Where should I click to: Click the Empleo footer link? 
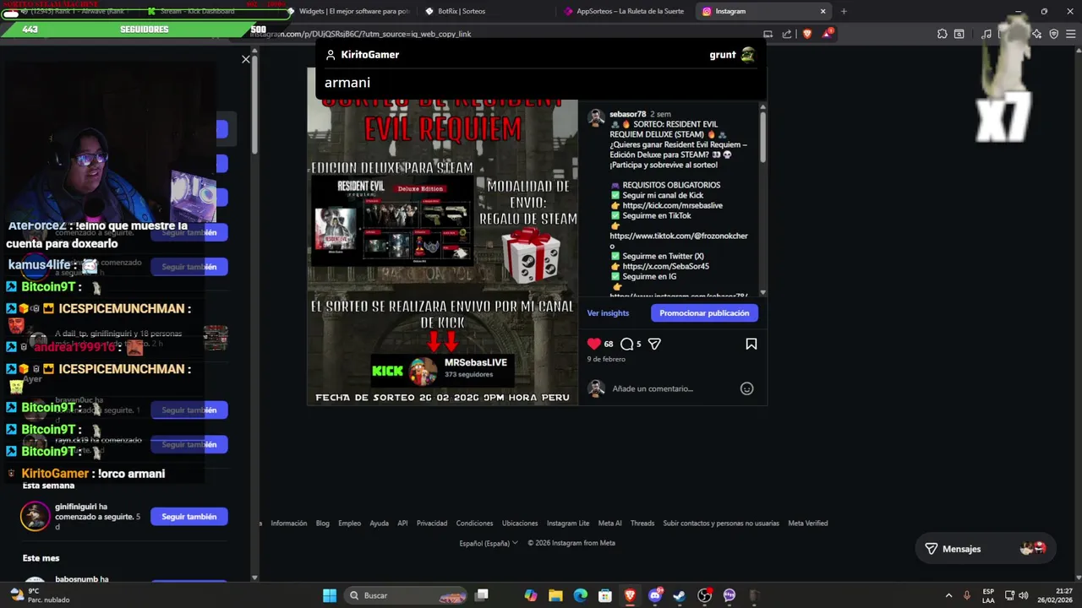pos(349,523)
